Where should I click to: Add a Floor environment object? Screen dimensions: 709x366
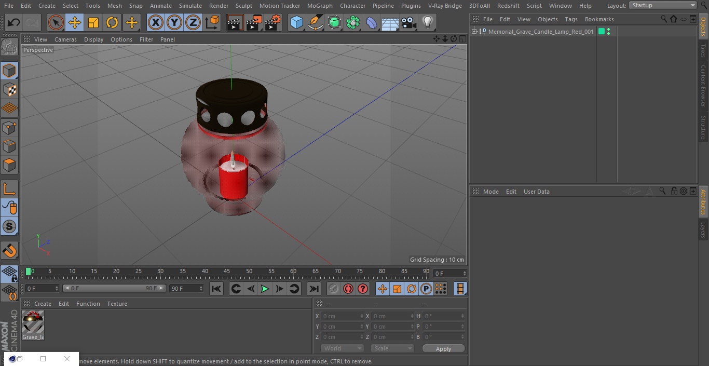390,22
